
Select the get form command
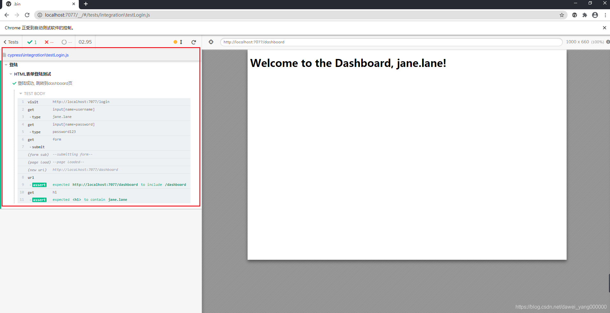(x=104, y=139)
